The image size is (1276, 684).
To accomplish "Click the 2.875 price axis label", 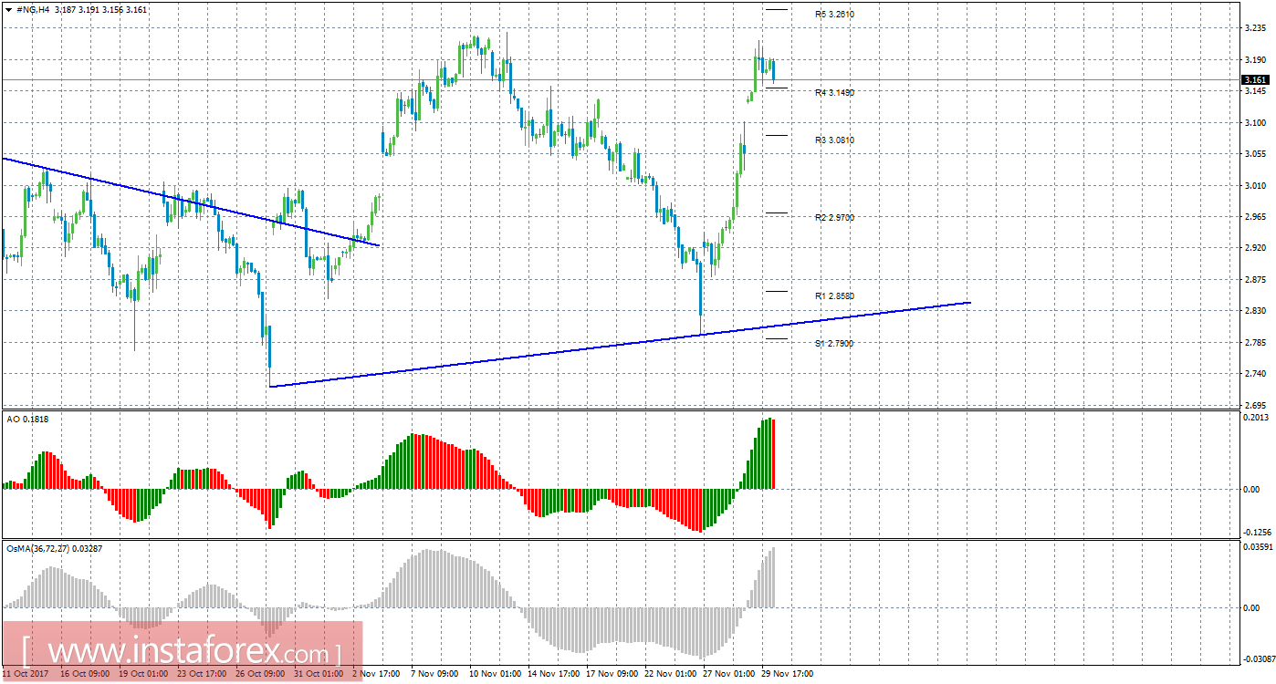I will click(x=1256, y=279).
